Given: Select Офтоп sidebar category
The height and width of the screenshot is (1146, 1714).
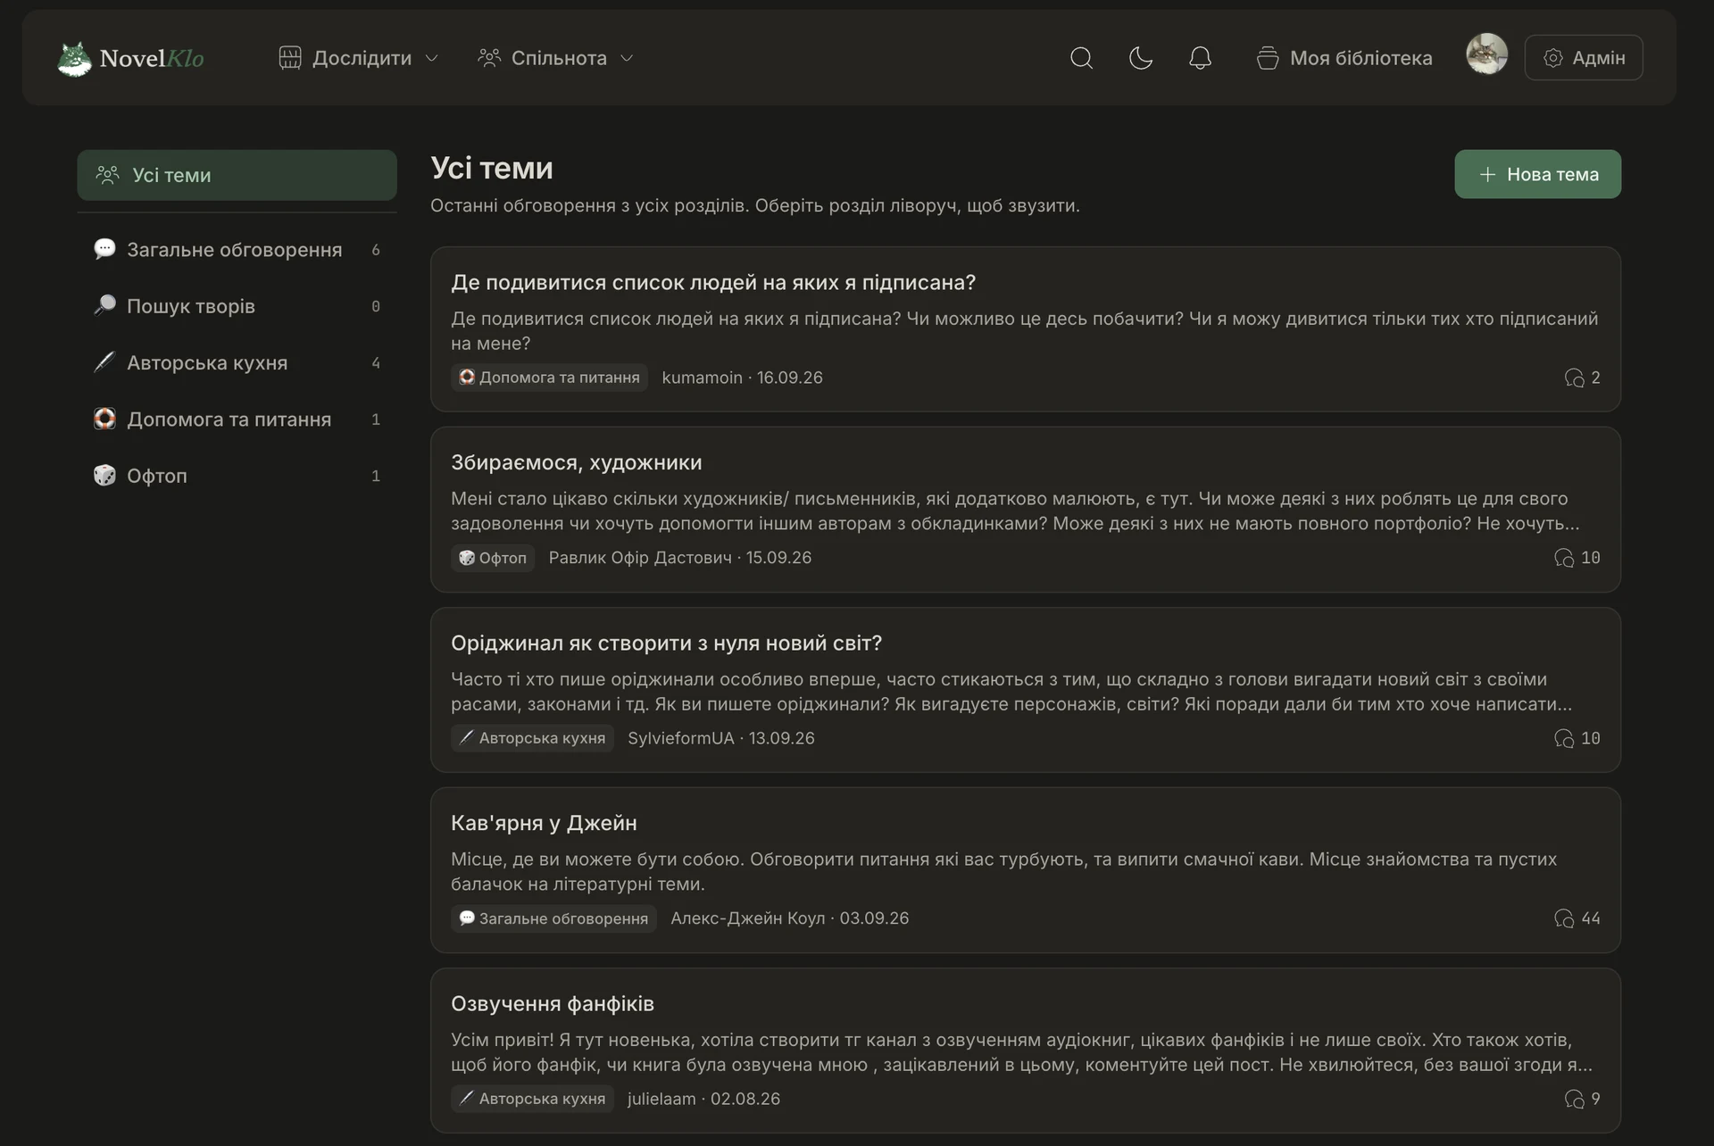Looking at the screenshot, I should 237,476.
